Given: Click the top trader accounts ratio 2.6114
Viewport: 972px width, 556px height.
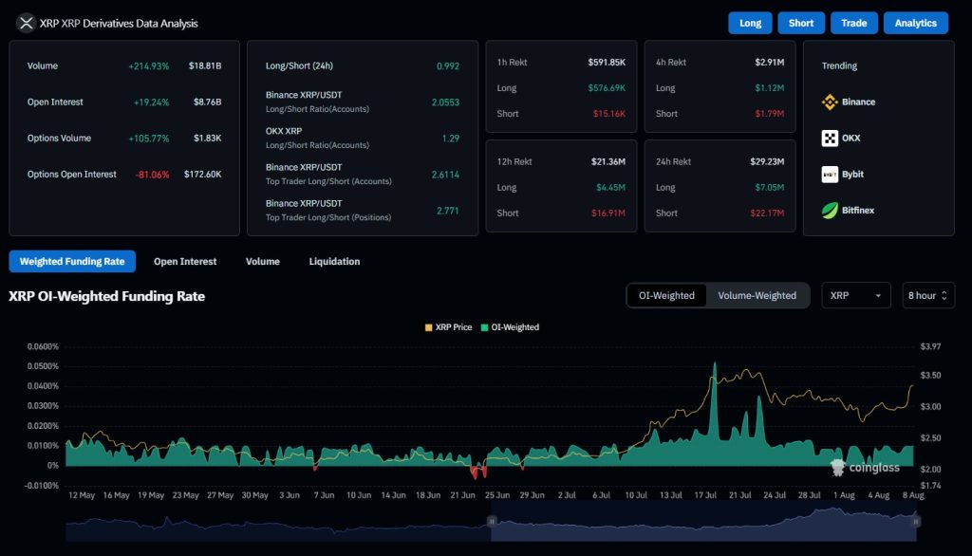Looking at the screenshot, I should point(445,175).
